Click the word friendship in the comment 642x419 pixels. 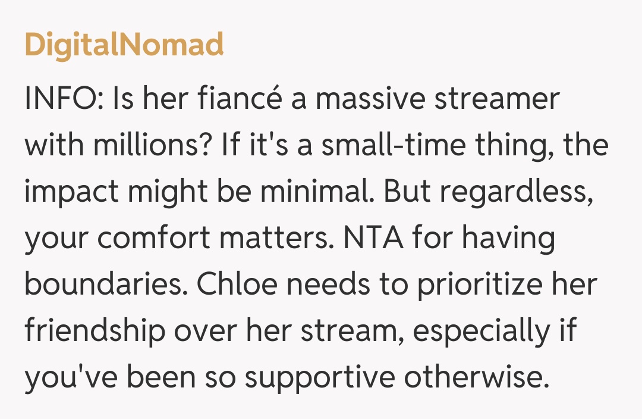coord(95,331)
